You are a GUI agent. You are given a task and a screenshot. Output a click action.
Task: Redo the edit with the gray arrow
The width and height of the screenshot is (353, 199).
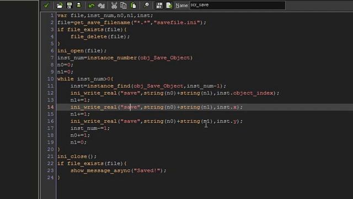(101, 5)
